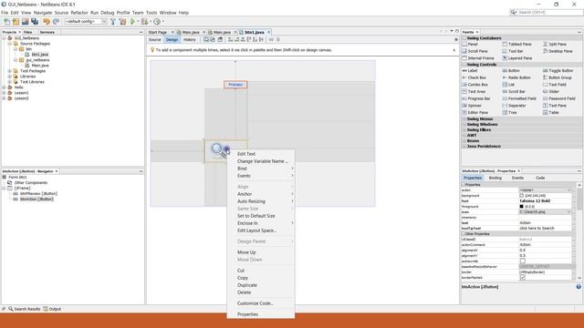
Task: Open Search Results in the status bar
Action: point(25,309)
